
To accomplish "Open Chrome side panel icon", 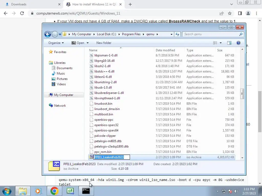I will [x=240, y=13].
